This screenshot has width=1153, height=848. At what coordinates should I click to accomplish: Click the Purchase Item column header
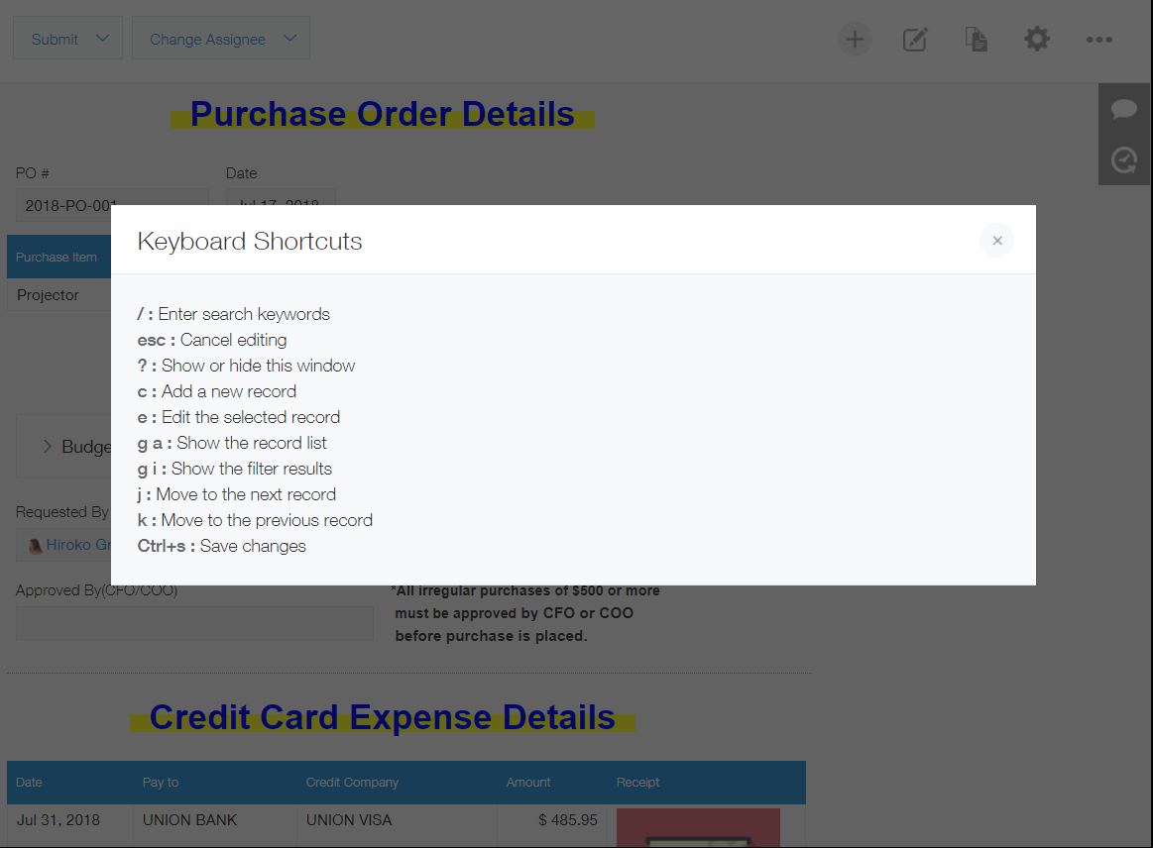(x=57, y=258)
